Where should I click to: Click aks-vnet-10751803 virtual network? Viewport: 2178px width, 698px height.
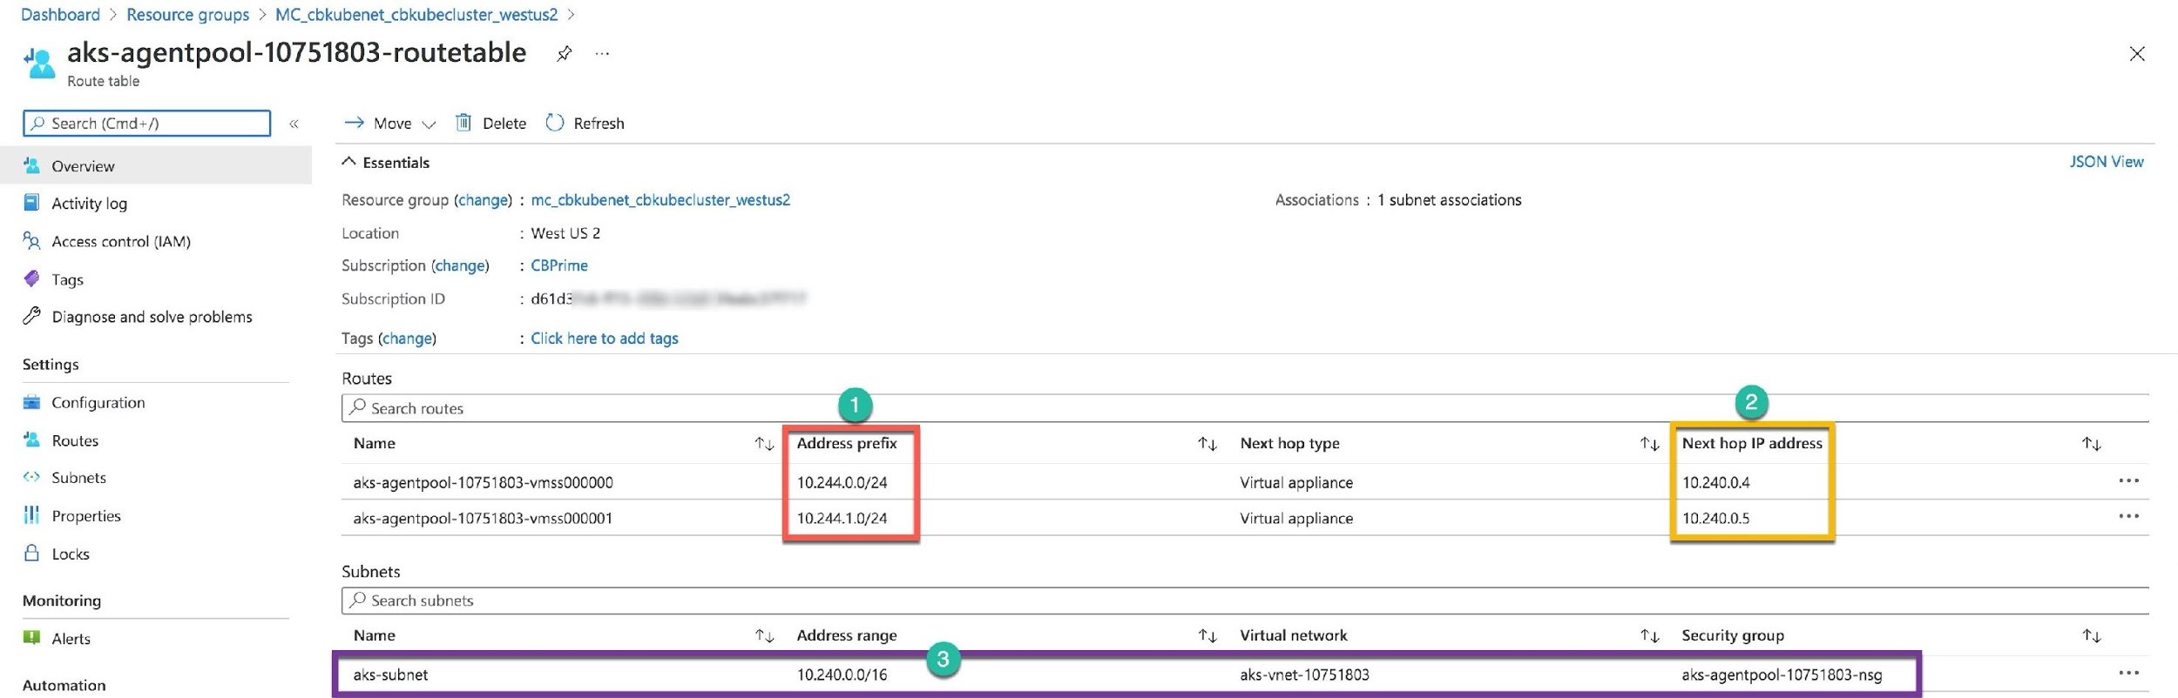pyautogui.click(x=1304, y=675)
